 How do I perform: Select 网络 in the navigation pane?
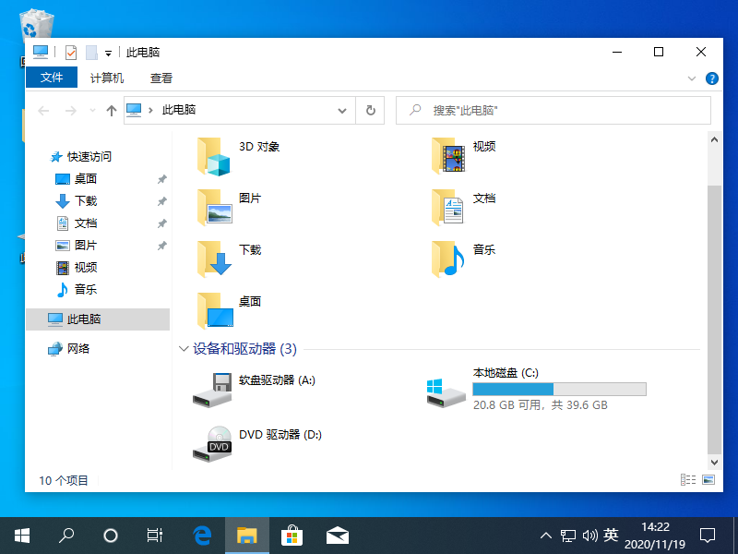(x=78, y=349)
